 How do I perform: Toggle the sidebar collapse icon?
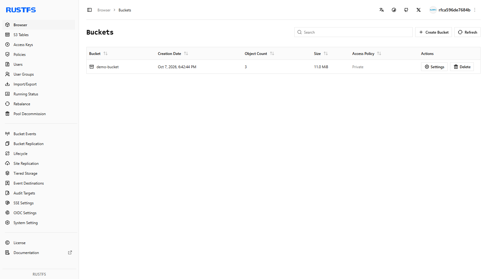click(x=89, y=10)
